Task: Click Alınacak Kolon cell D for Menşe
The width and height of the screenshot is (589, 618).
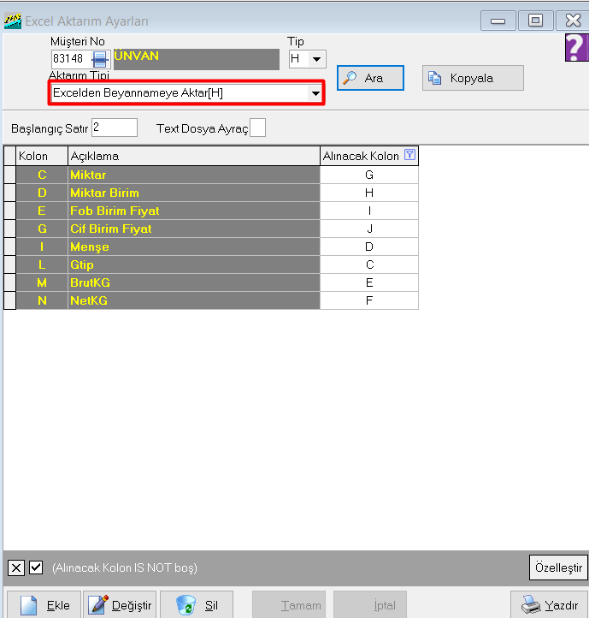Action: click(369, 247)
